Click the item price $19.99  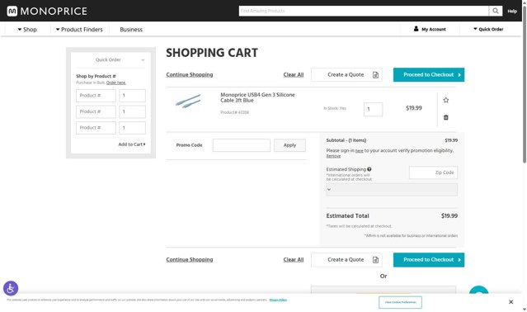click(414, 108)
